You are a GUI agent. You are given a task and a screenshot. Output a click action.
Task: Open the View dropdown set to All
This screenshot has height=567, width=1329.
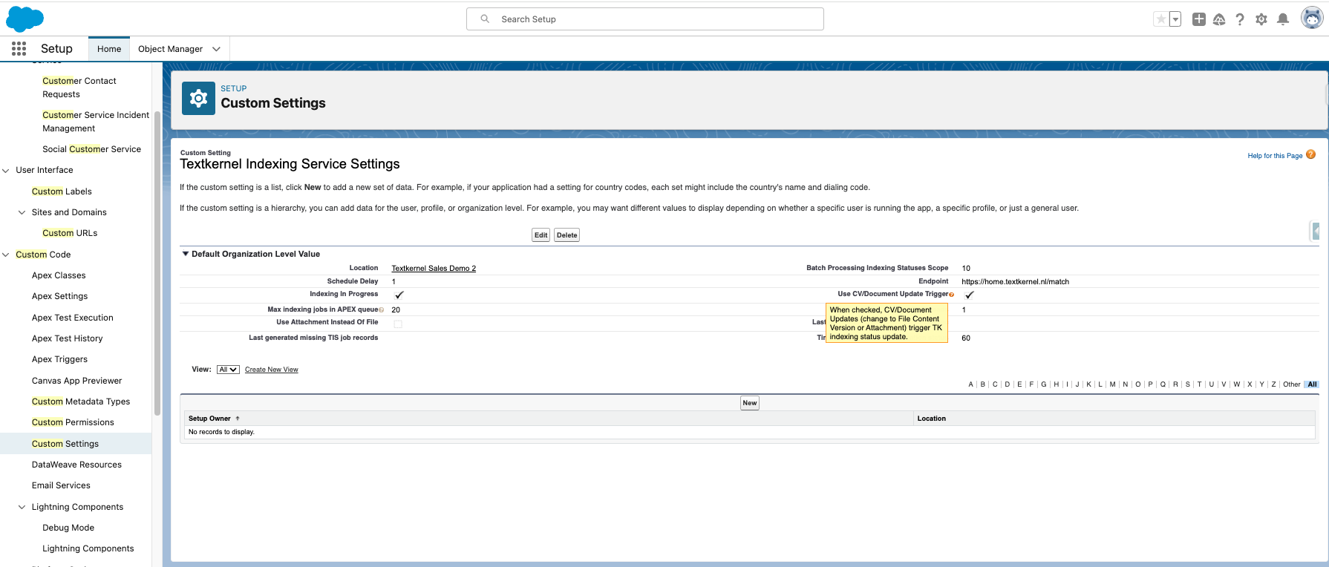coord(228,370)
